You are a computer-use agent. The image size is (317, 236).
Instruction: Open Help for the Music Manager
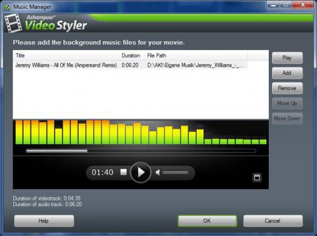pyautogui.click(x=44, y=221)
